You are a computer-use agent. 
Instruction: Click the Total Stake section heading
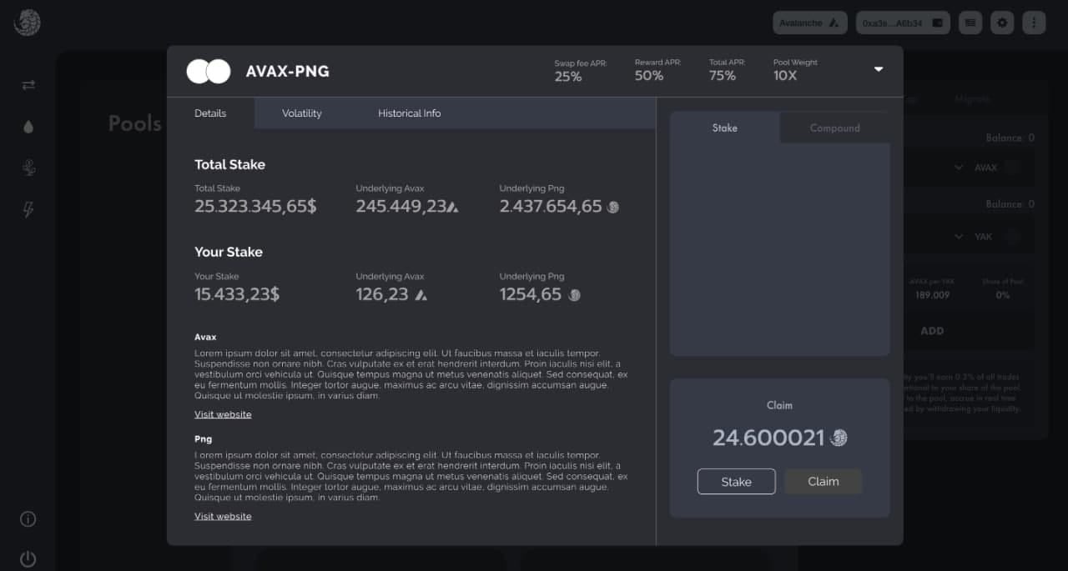(229, 164)
